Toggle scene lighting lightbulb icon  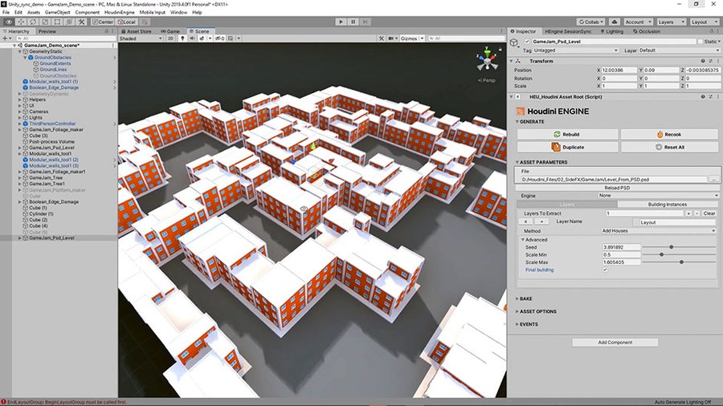click(x=182, y=39)
